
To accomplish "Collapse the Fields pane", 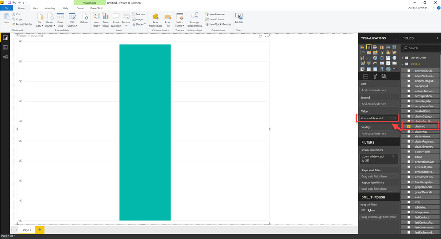I will tap(437, 38).
